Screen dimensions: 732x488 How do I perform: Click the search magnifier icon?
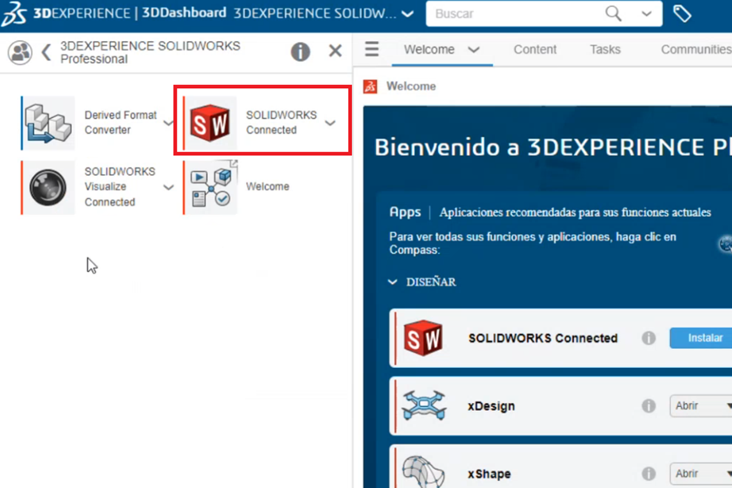613,14
